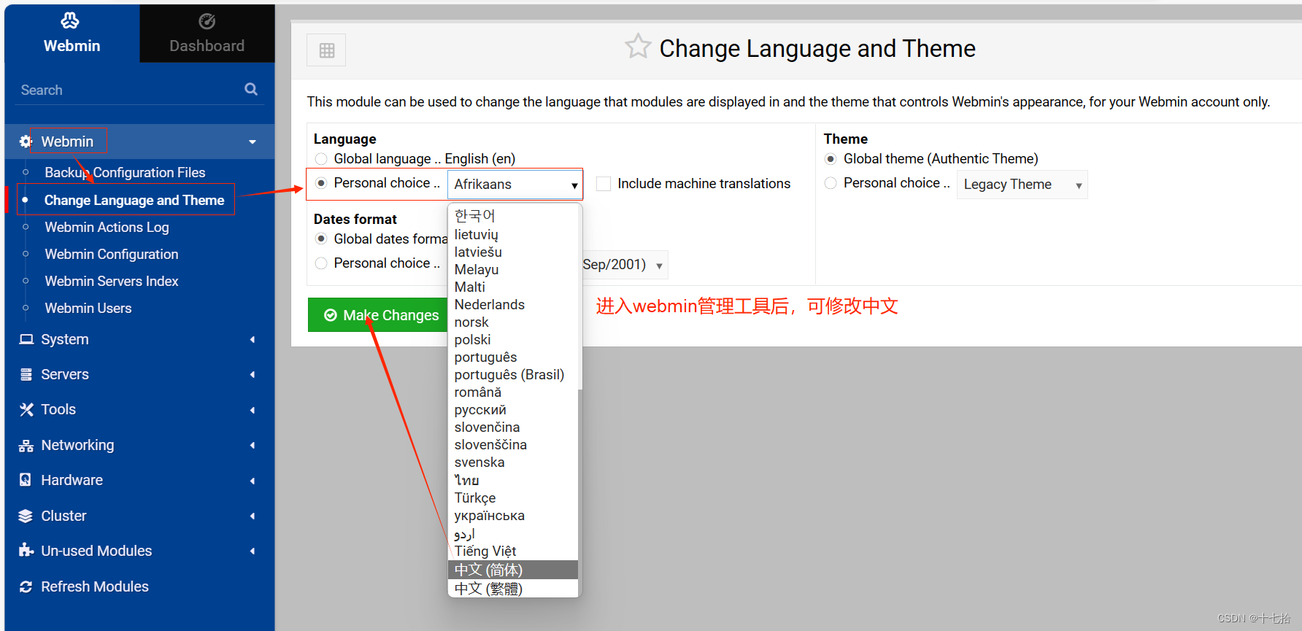The image size is (1302, 631).
Task: Click the check icon on Make Changes
Action: pyautogui.click(x=330, y=315)
